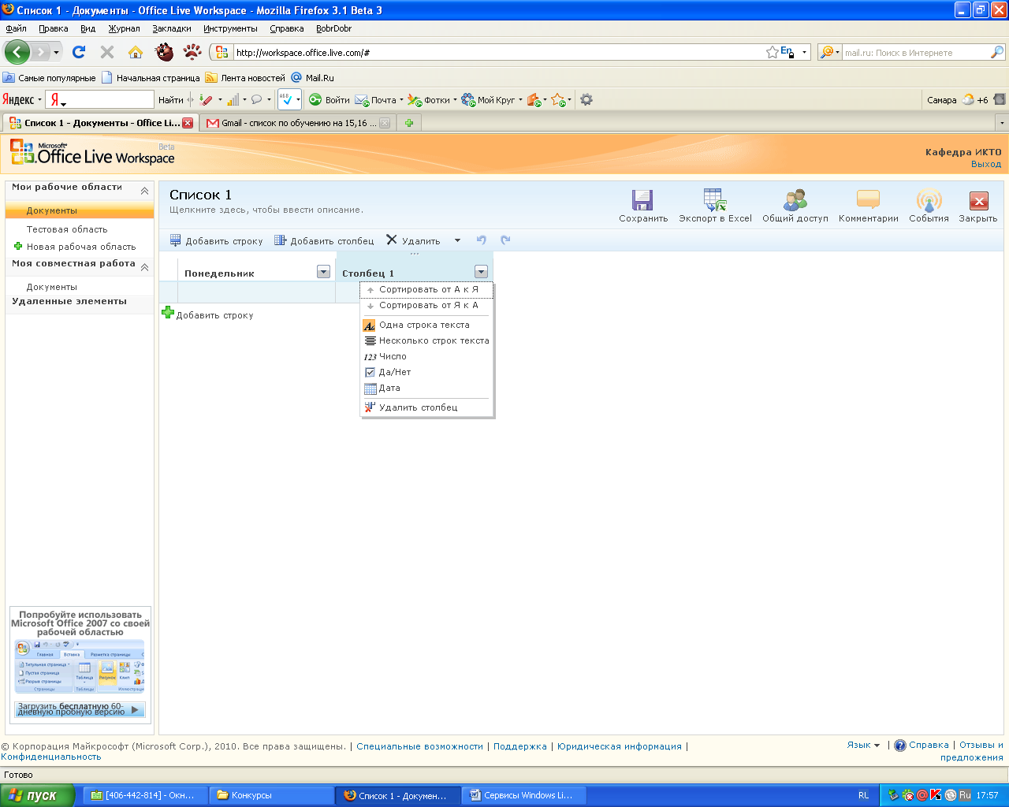The image size is (1009, 807).
Task: Open Тестовая область workspace
Action: point(67,229)
